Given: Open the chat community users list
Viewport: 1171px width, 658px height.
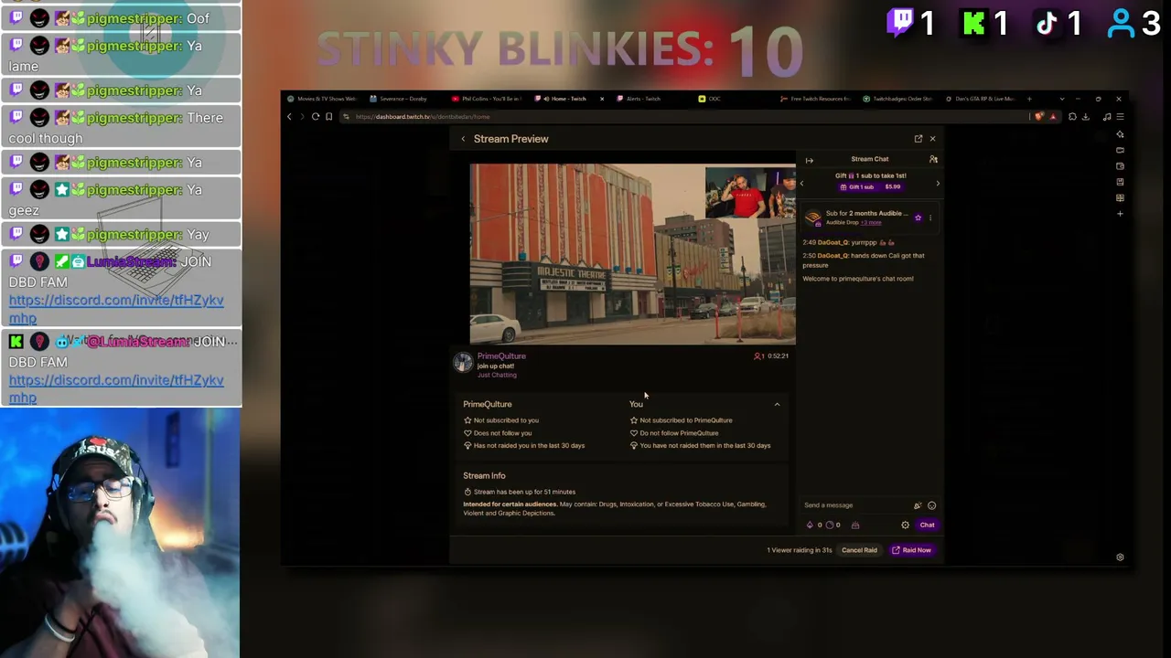Looking at the screenshot, I should coord(933,160).
